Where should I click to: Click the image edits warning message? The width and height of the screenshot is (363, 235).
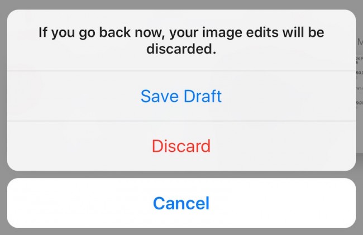181,41
